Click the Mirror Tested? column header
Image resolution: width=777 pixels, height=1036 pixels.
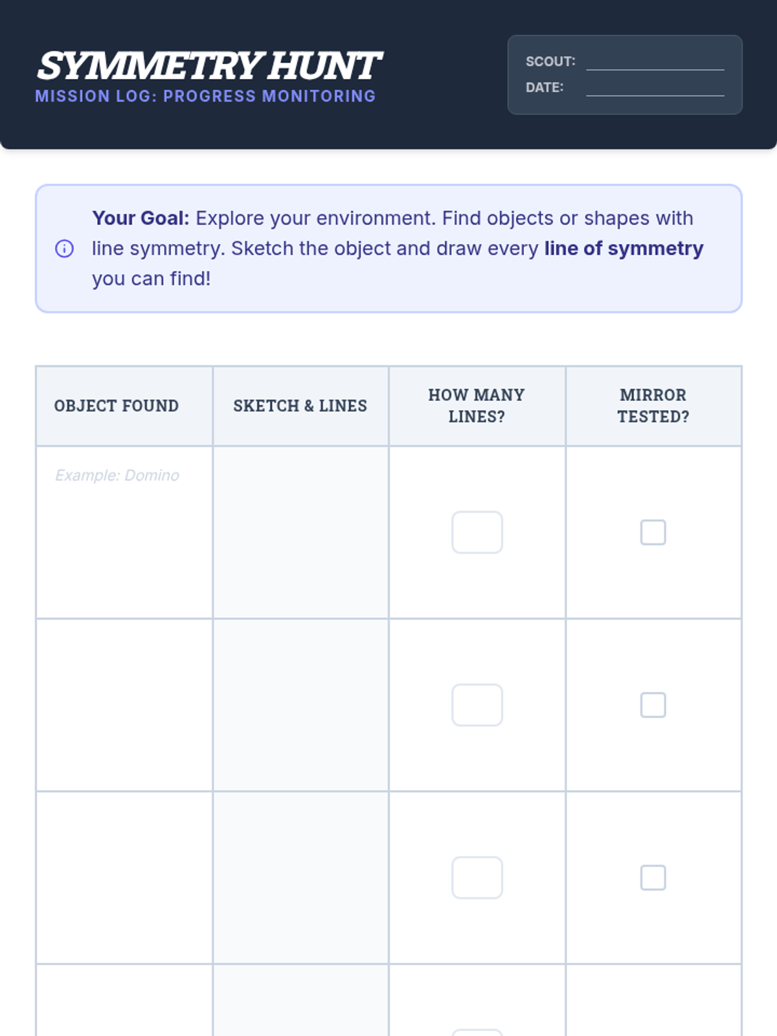click(653, 406)
